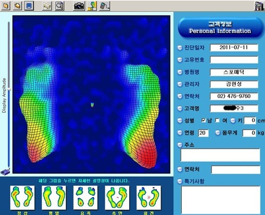This screenshot has width=265, height=215.
Task: Click the 몸무게 weight field in kg
Action: pos(249,133)
